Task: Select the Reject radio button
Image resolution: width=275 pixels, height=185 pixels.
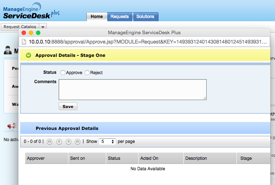Action: coord(87,73)
